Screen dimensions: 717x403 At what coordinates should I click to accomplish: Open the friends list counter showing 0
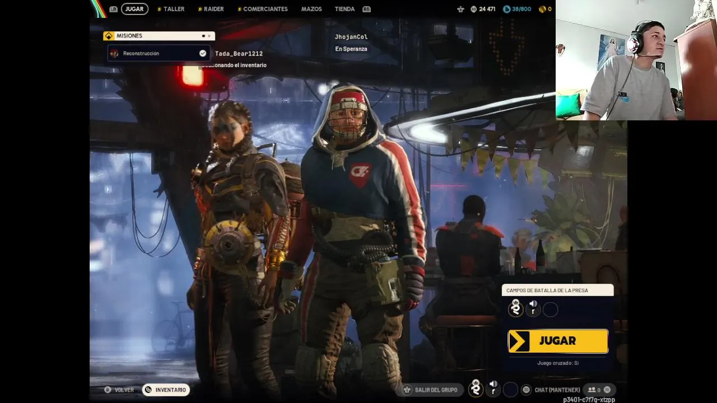click(x=594, y=390)
